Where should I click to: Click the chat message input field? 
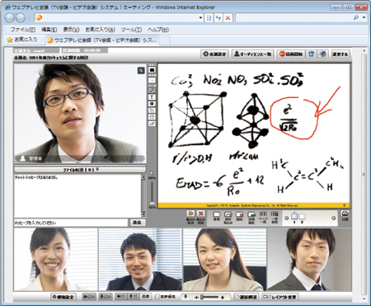click(71, 223)
